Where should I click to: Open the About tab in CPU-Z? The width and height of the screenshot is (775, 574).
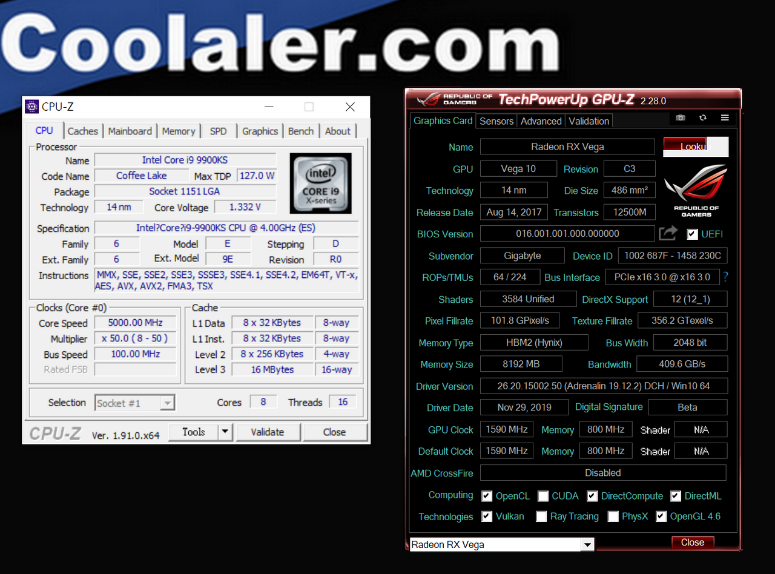pos(338,131)
